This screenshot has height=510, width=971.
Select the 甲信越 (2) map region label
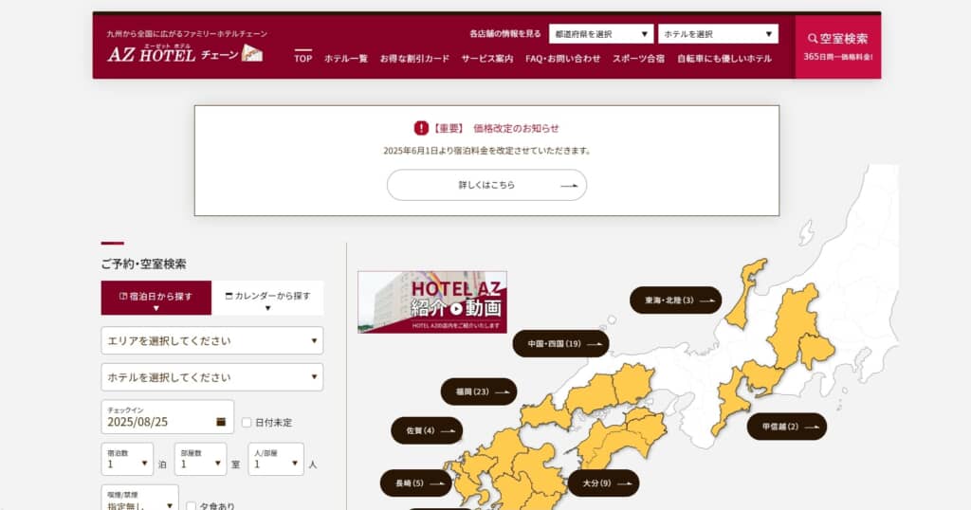[786, 427]
